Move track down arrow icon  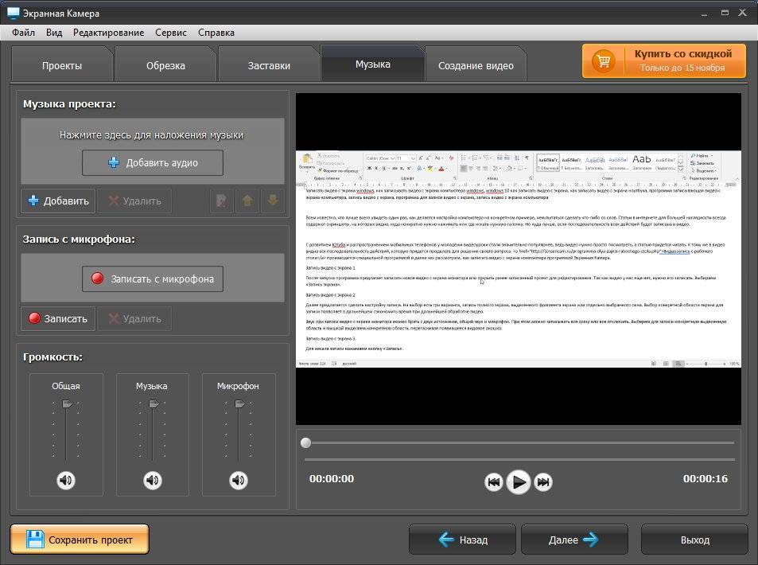[x=273, y=201]
